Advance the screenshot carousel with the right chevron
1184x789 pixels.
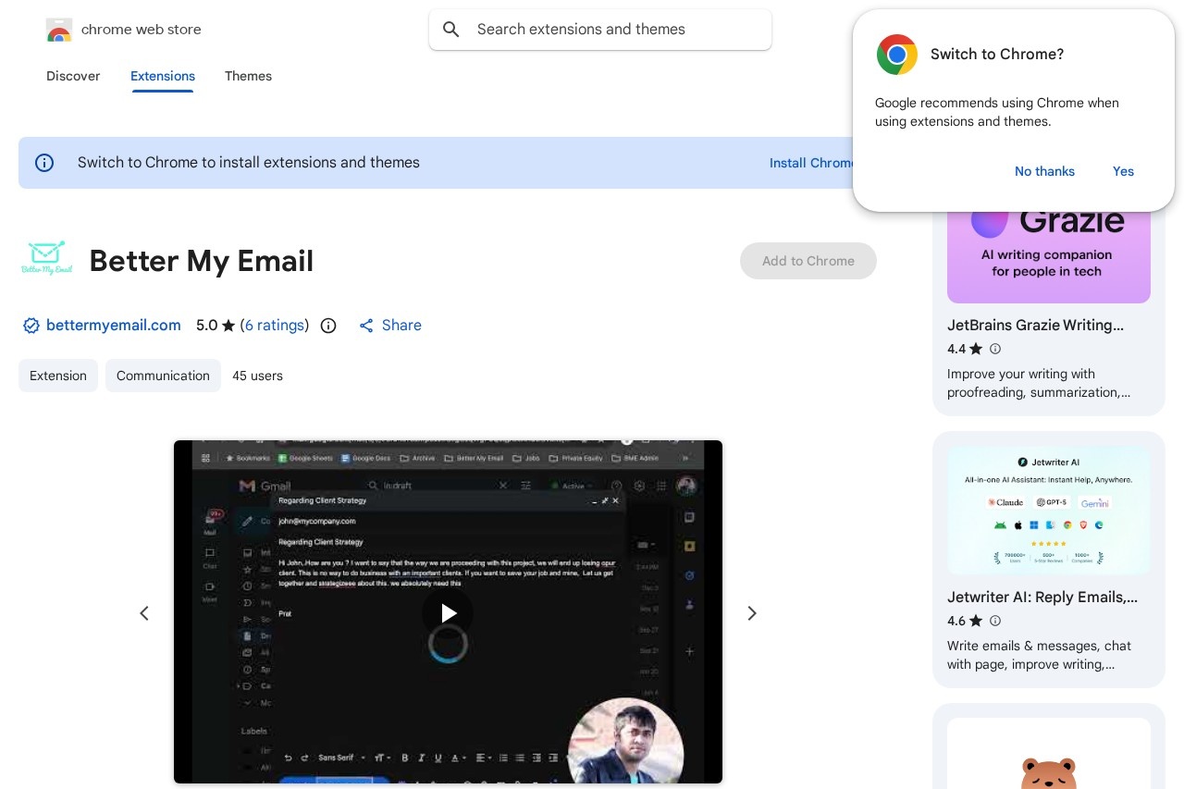point(752,613)
